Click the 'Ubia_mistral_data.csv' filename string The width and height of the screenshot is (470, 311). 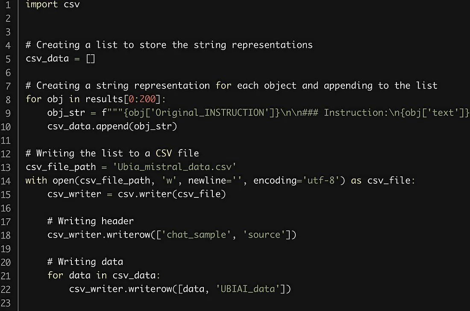click(x=174, y=167)
